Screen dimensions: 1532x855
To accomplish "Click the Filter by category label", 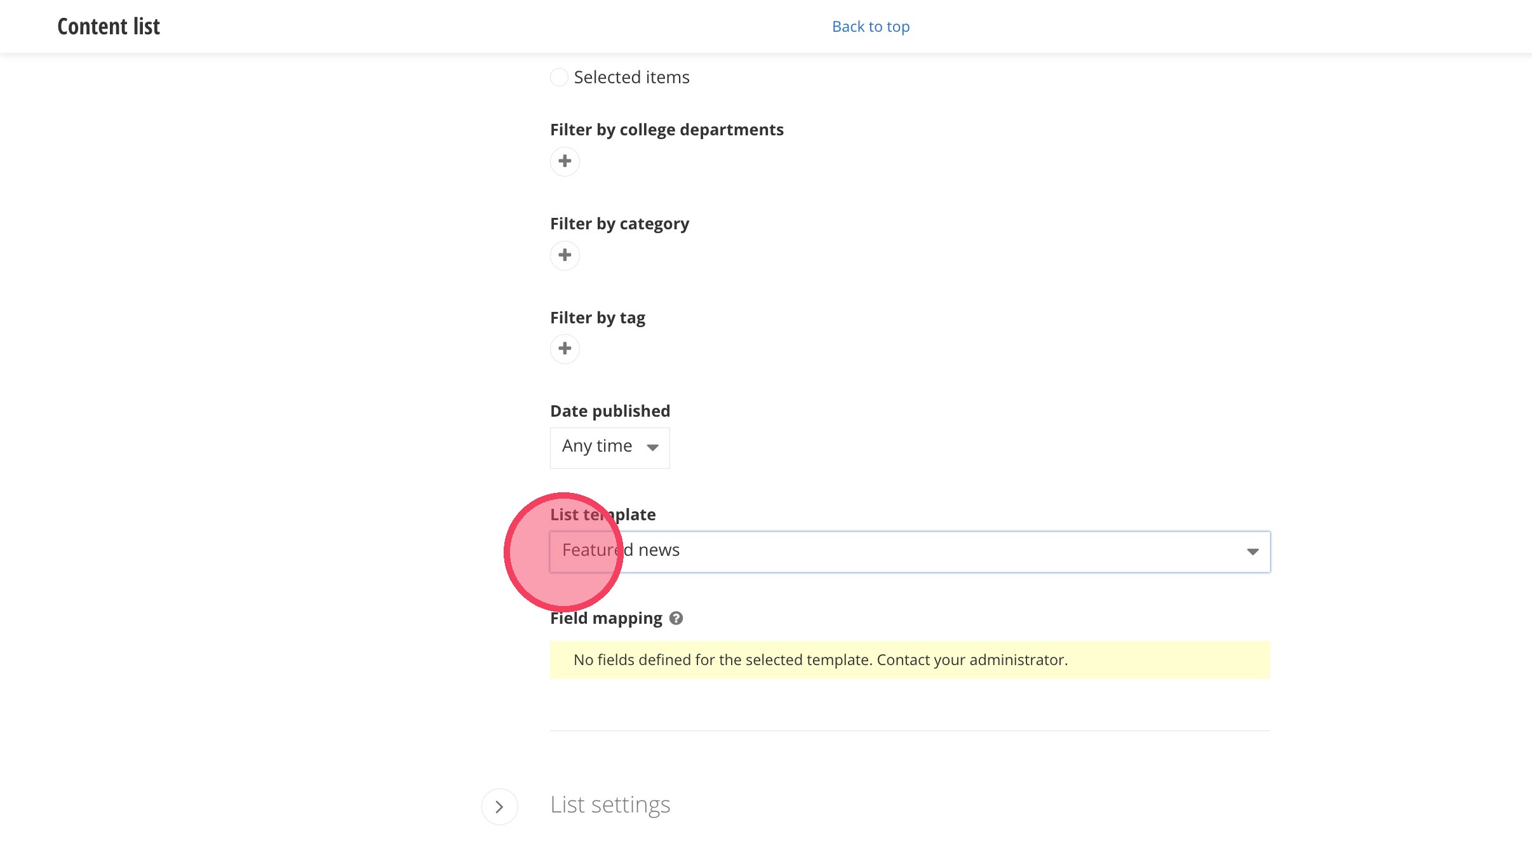I will click(x=619, y=224).
